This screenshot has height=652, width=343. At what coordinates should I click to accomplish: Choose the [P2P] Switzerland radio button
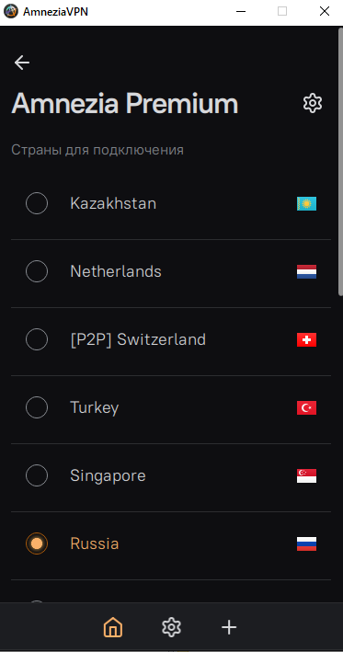point(37,339)
